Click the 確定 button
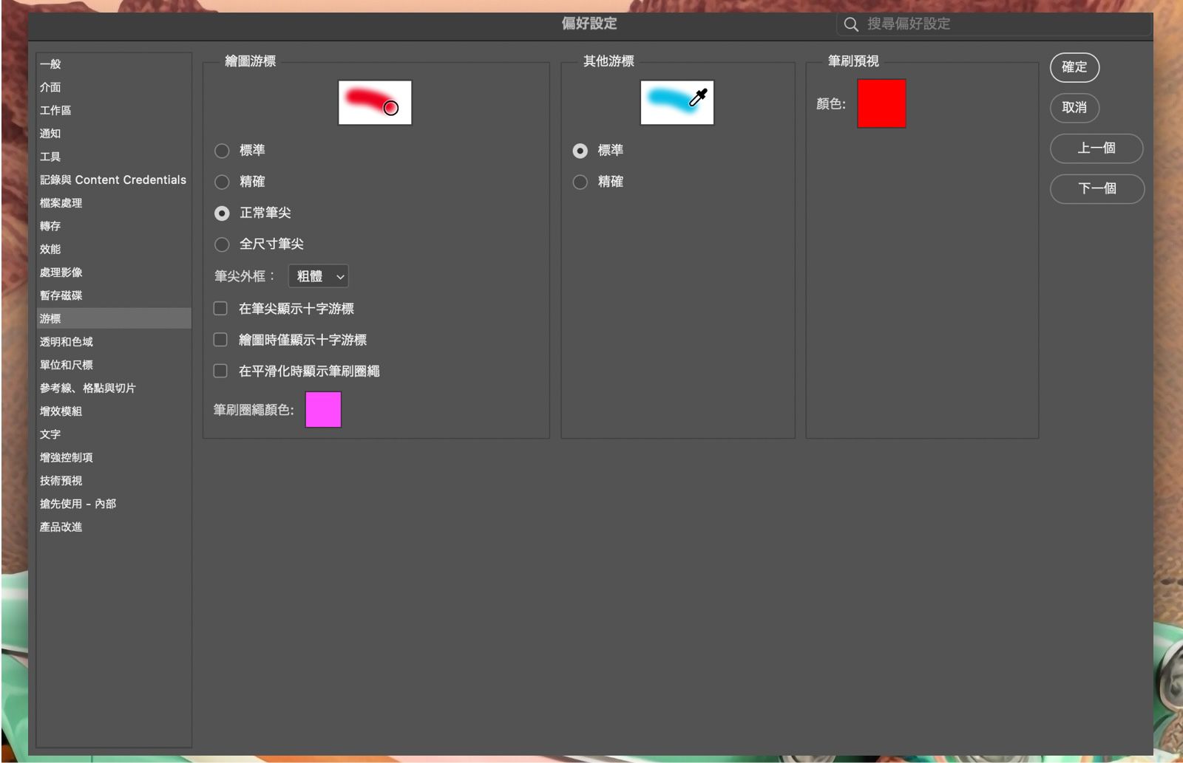The image size is (1183, 763). (1074, 67)
